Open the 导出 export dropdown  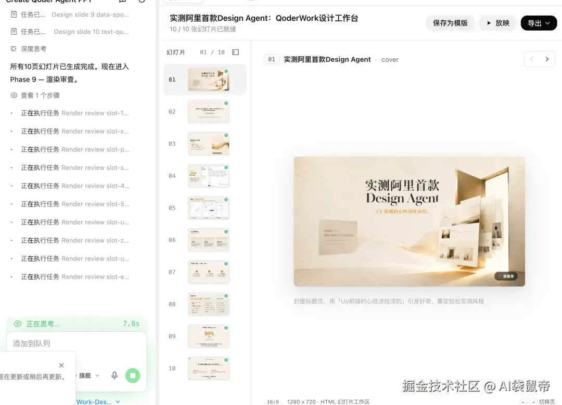pyautogui.click(x=539, y=23)
